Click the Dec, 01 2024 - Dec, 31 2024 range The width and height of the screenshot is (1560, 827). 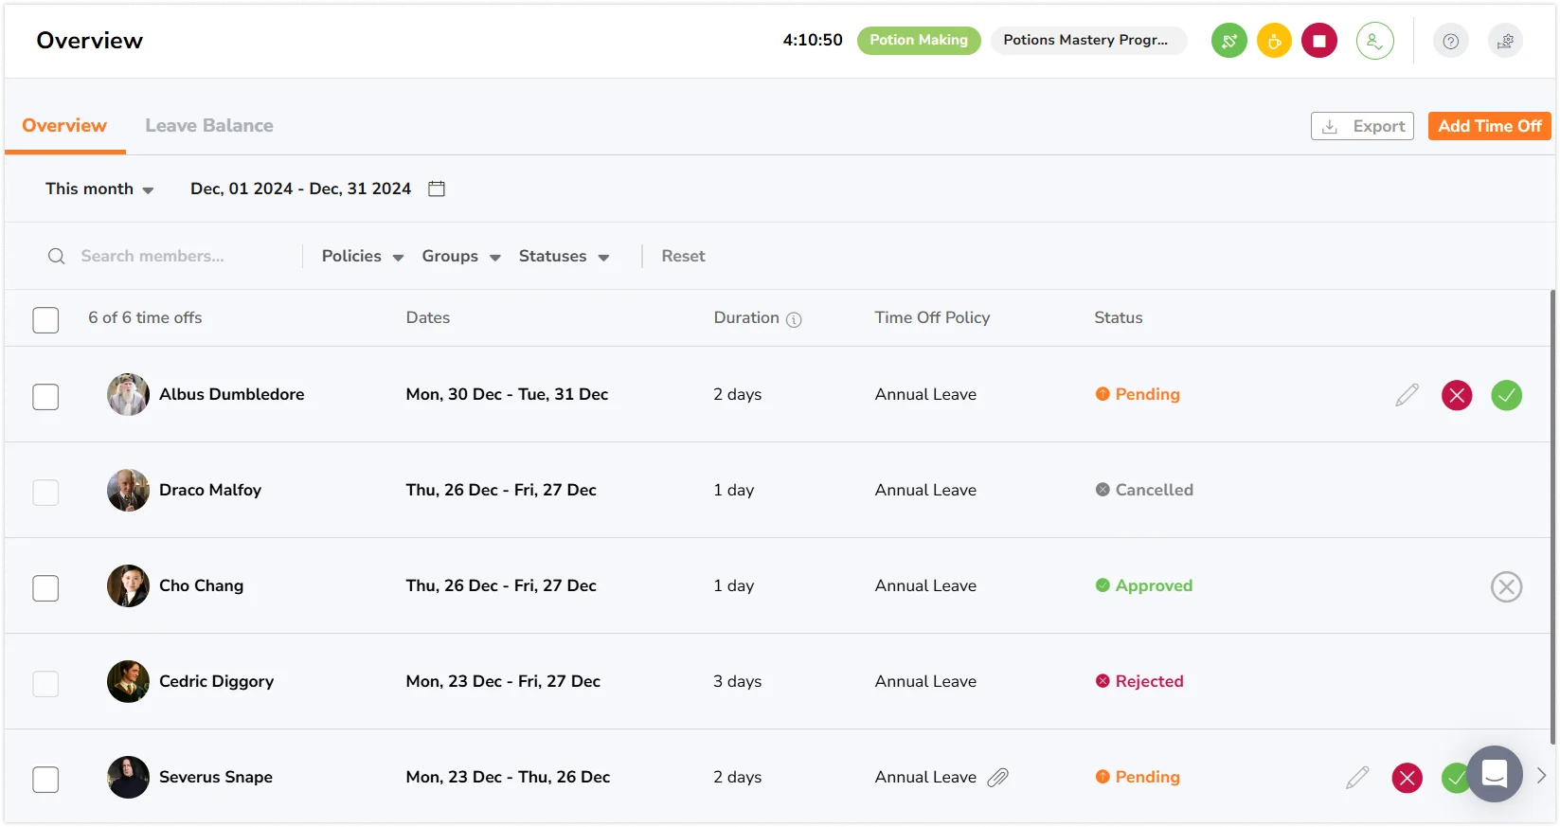tap(301, 189)
